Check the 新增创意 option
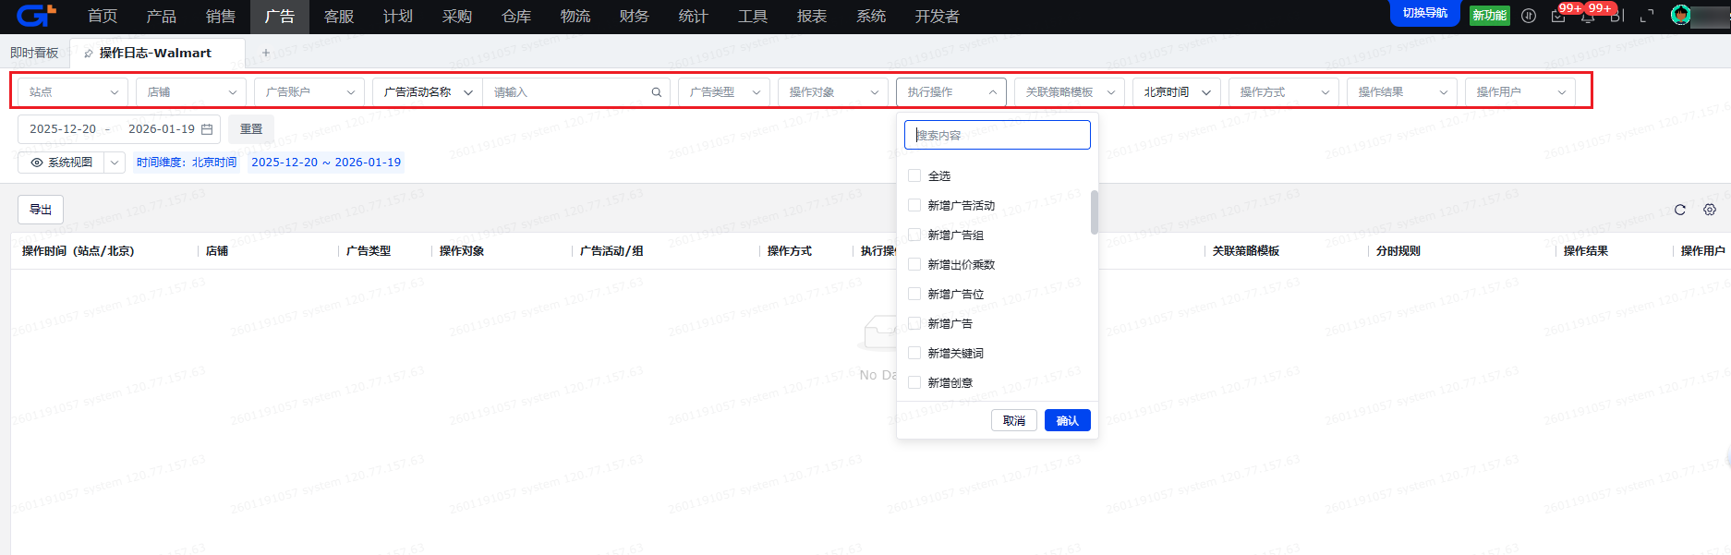Image resolution: width=1731 pixels, height=555 pixels. pos(914,382)
